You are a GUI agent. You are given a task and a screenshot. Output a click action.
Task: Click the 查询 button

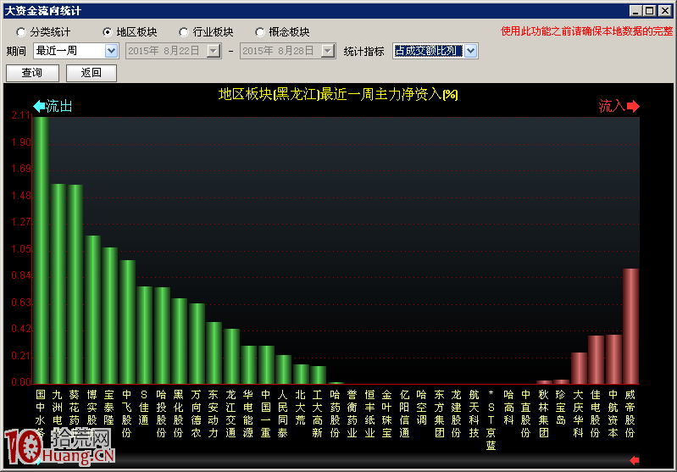pos(32,73)
